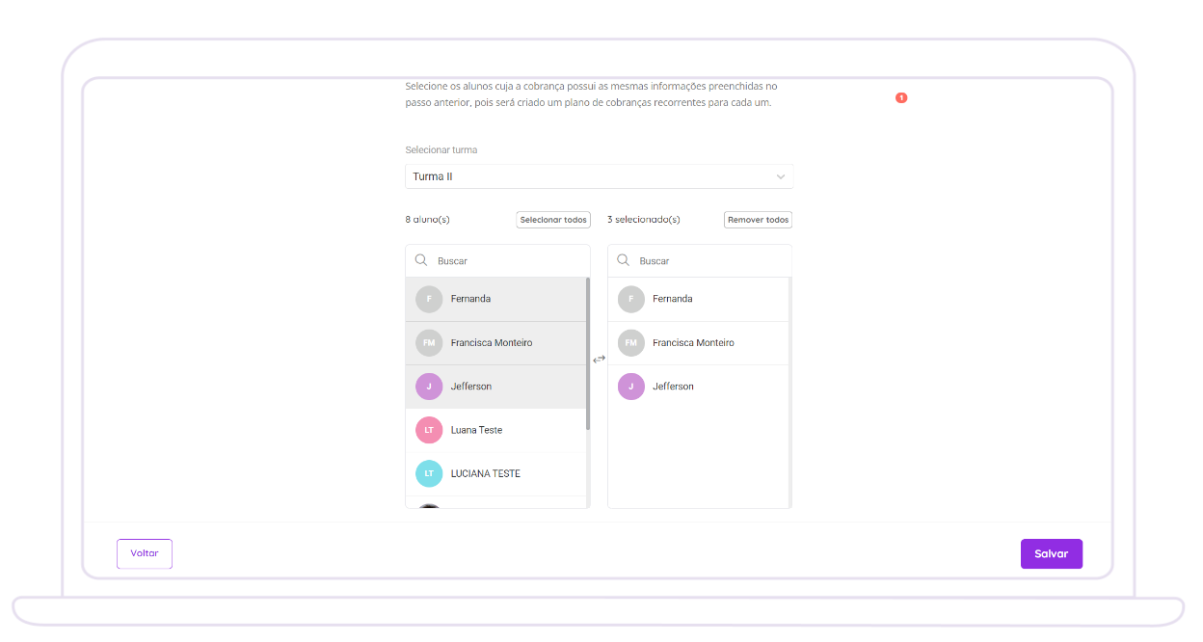
Task: Click the FM avatar in selected list
Action: pos(631,343)
